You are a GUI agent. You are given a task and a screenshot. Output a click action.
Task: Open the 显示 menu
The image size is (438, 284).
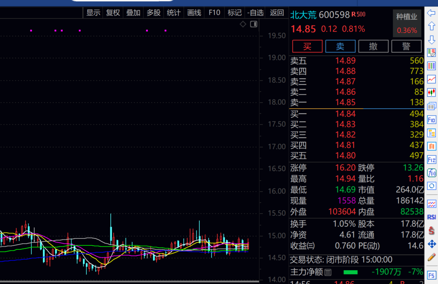[93, 13]
